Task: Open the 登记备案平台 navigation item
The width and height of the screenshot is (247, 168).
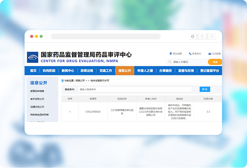Action: tap(209, 71)
